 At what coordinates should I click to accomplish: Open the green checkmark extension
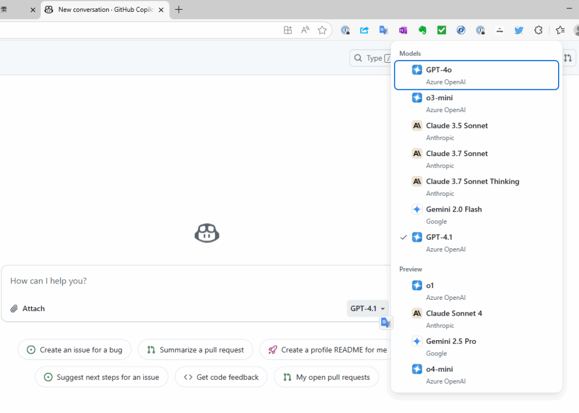[x=442, y=31]
